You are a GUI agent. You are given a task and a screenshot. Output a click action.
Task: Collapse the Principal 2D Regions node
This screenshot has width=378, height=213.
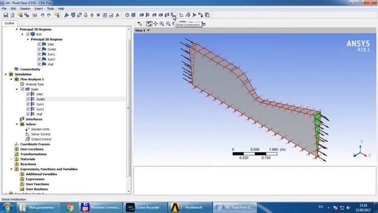point(28,39)
